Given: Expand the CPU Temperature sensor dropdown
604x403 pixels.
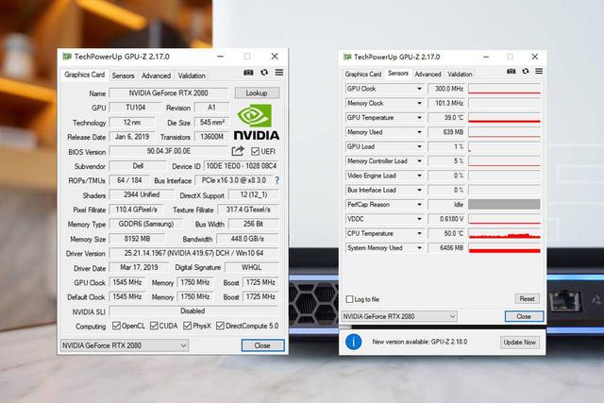Looking at the screenshot, I should click(420, 233).
